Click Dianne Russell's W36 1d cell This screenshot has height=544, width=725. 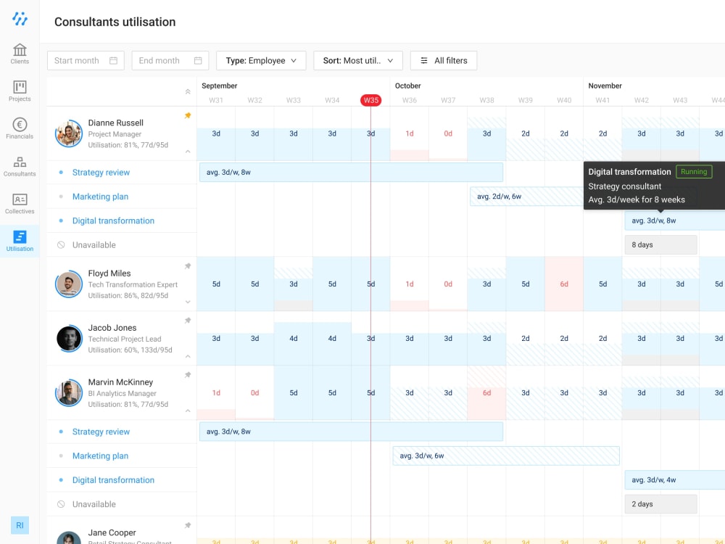point(410,133)
